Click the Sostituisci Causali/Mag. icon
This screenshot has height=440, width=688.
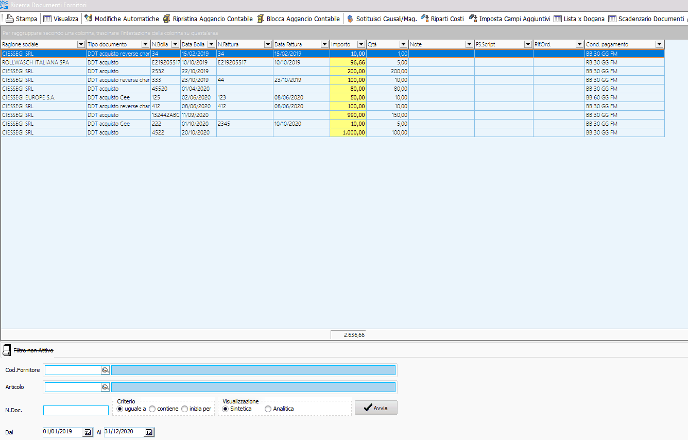[x=350, y=19]
